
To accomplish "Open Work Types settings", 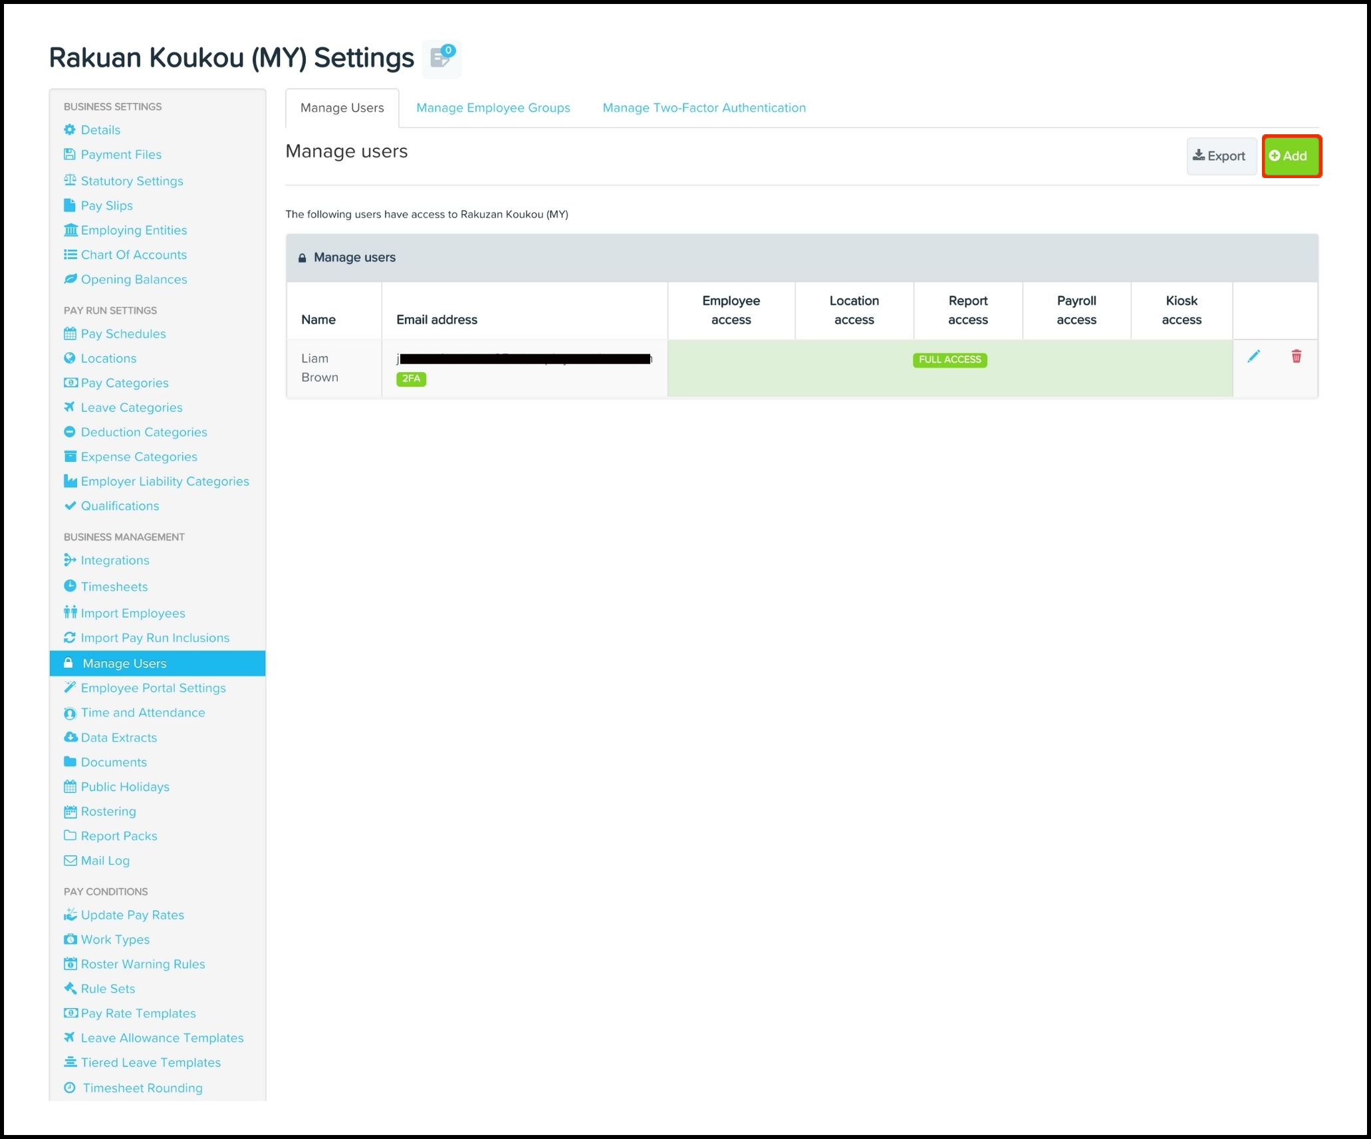I will coord(115,940).
